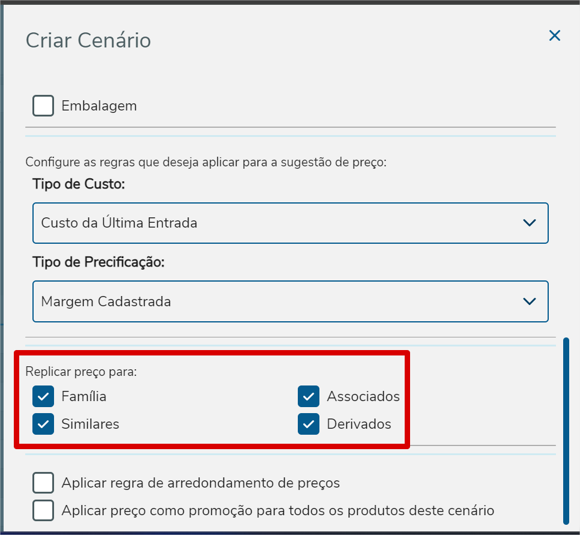Uncheck the Família checkbox
The height and width of the screenshot is (535, 580).
pos(43,396)
